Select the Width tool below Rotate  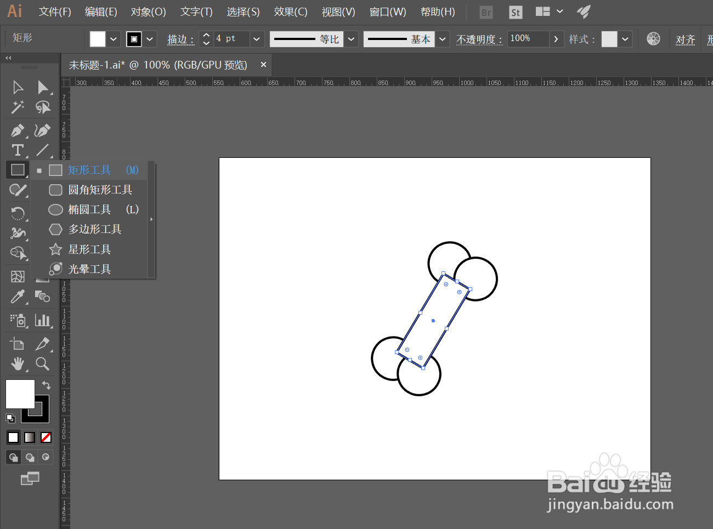[18, 233]
